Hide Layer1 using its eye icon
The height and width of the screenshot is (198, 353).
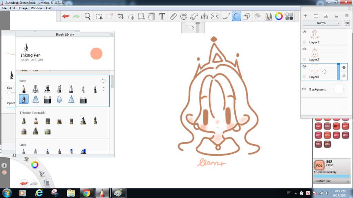click(304, 32)
